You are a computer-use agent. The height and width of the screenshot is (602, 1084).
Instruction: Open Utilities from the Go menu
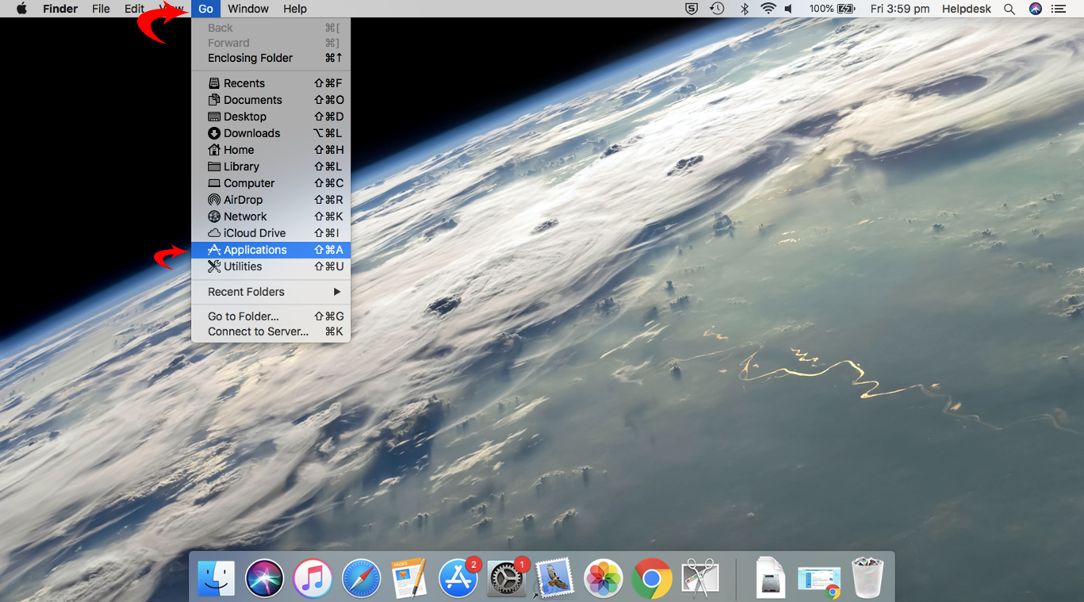point(271,266)
